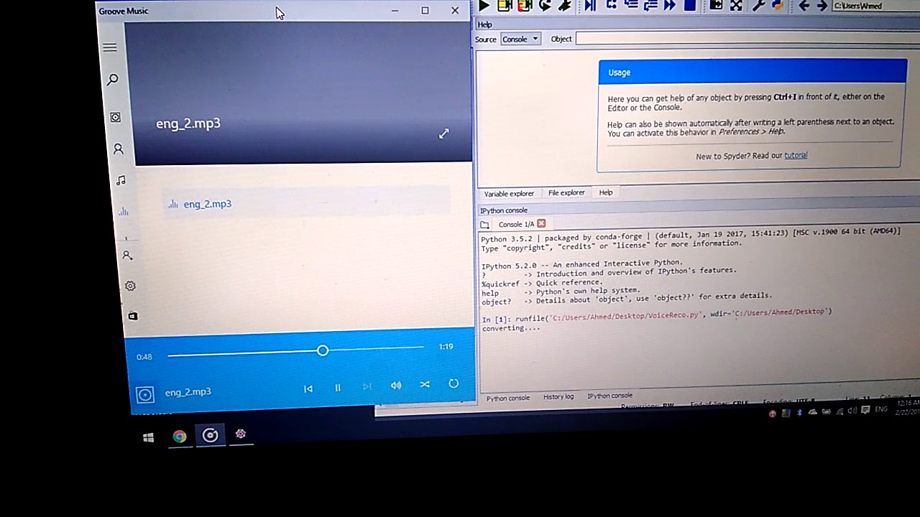Viewport: 920px width, 517px height.
Task: Go back with left arrow in Spyder
Action: (804, 6)
